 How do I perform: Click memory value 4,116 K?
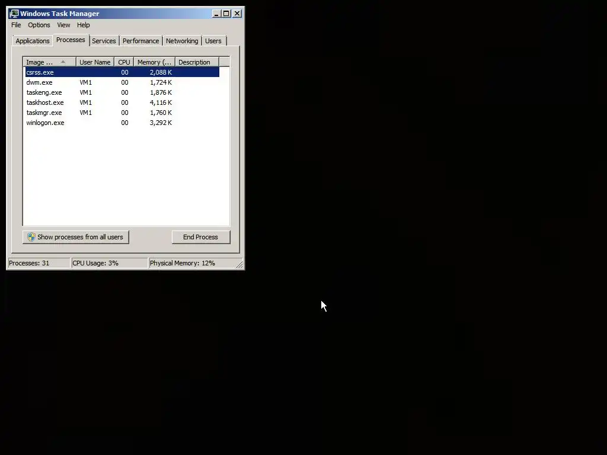161,102
